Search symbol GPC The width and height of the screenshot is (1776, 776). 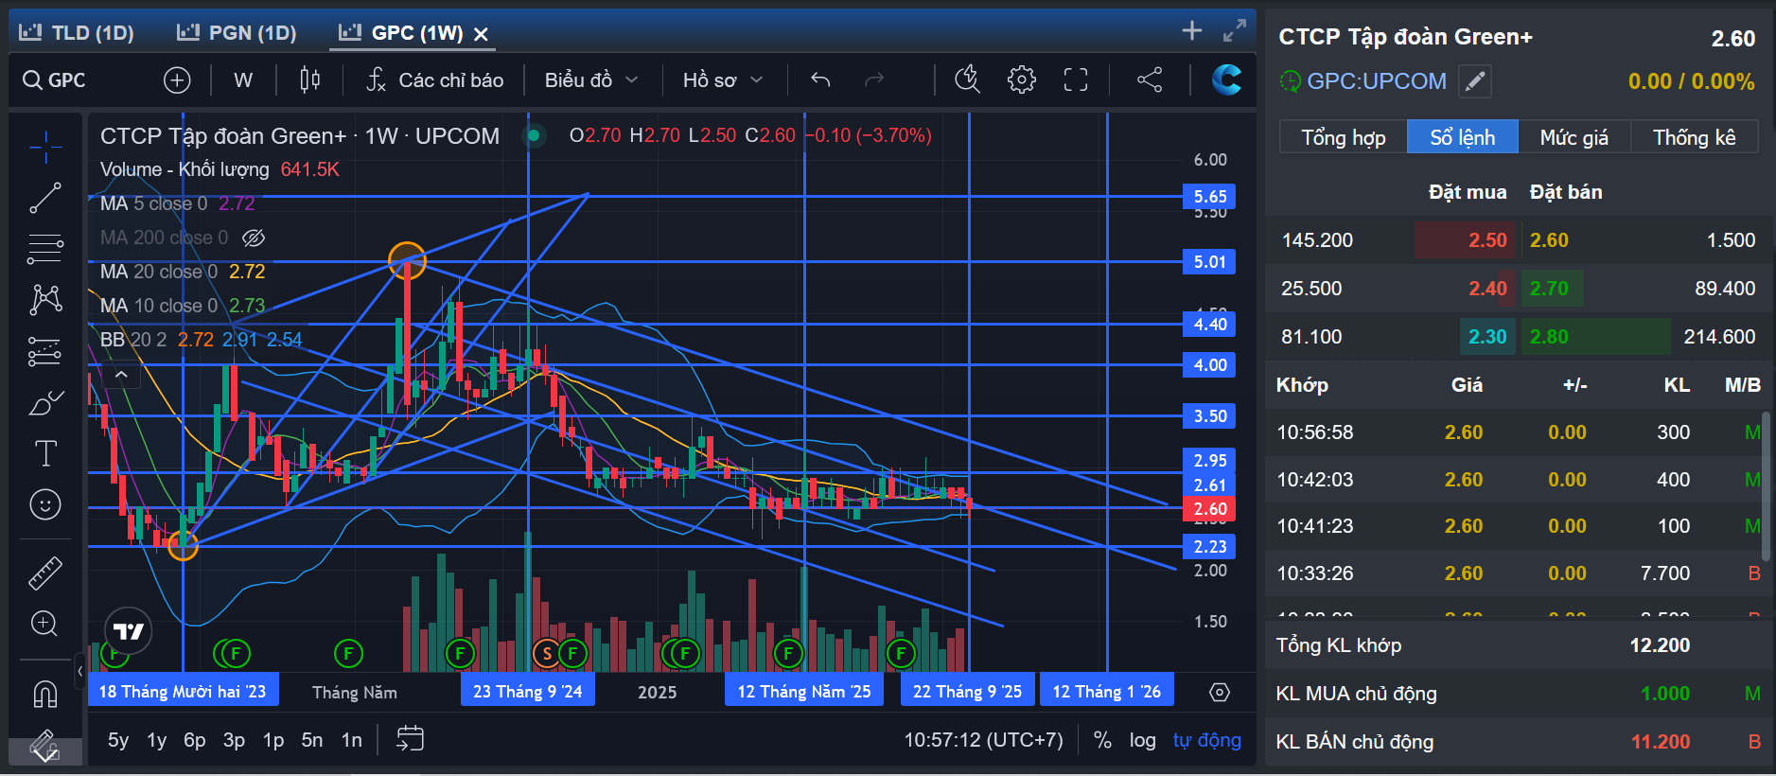point(55,80)
